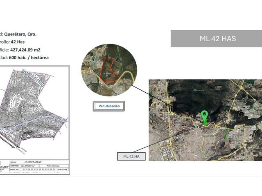
Task: Select the bold '42 Has' value text
Action: 18,42
